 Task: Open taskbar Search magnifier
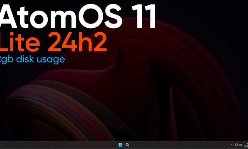(x=127, y=145)
